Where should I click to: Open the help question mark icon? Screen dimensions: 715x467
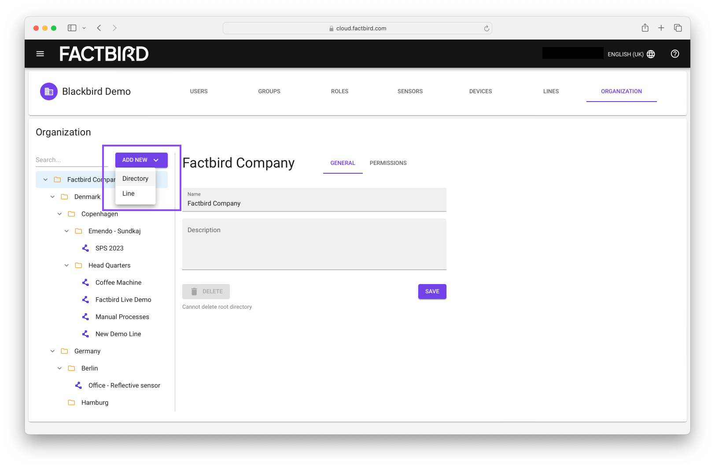click(x=675, y=54)
